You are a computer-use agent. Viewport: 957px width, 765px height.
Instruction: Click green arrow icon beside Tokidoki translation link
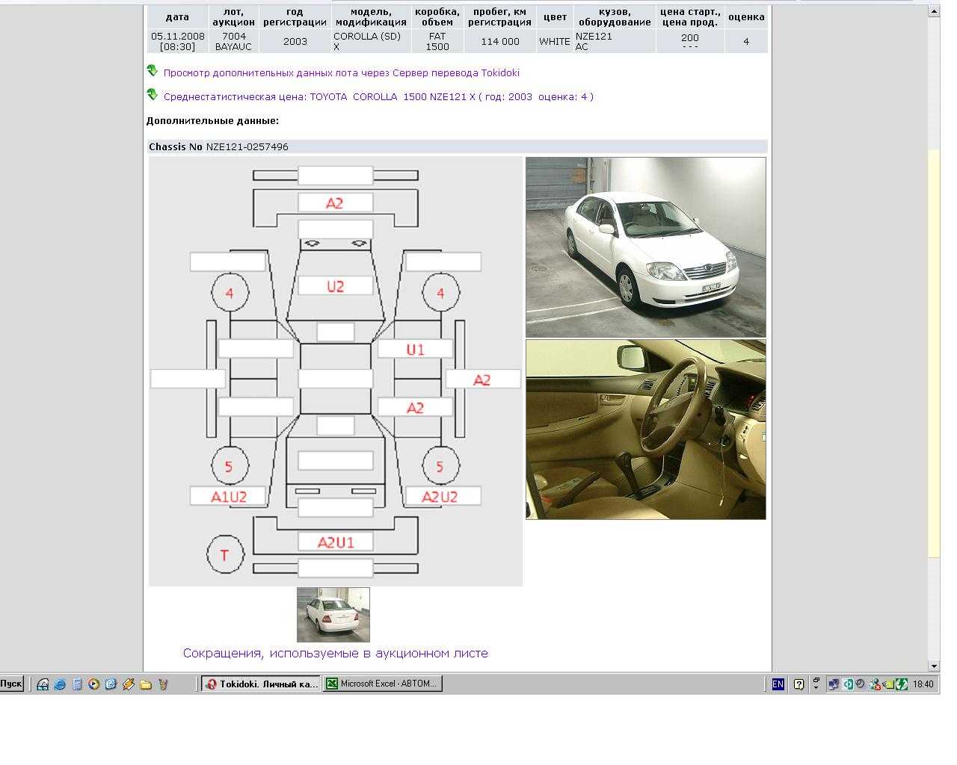pyautogui.click(x=153, y=71)
